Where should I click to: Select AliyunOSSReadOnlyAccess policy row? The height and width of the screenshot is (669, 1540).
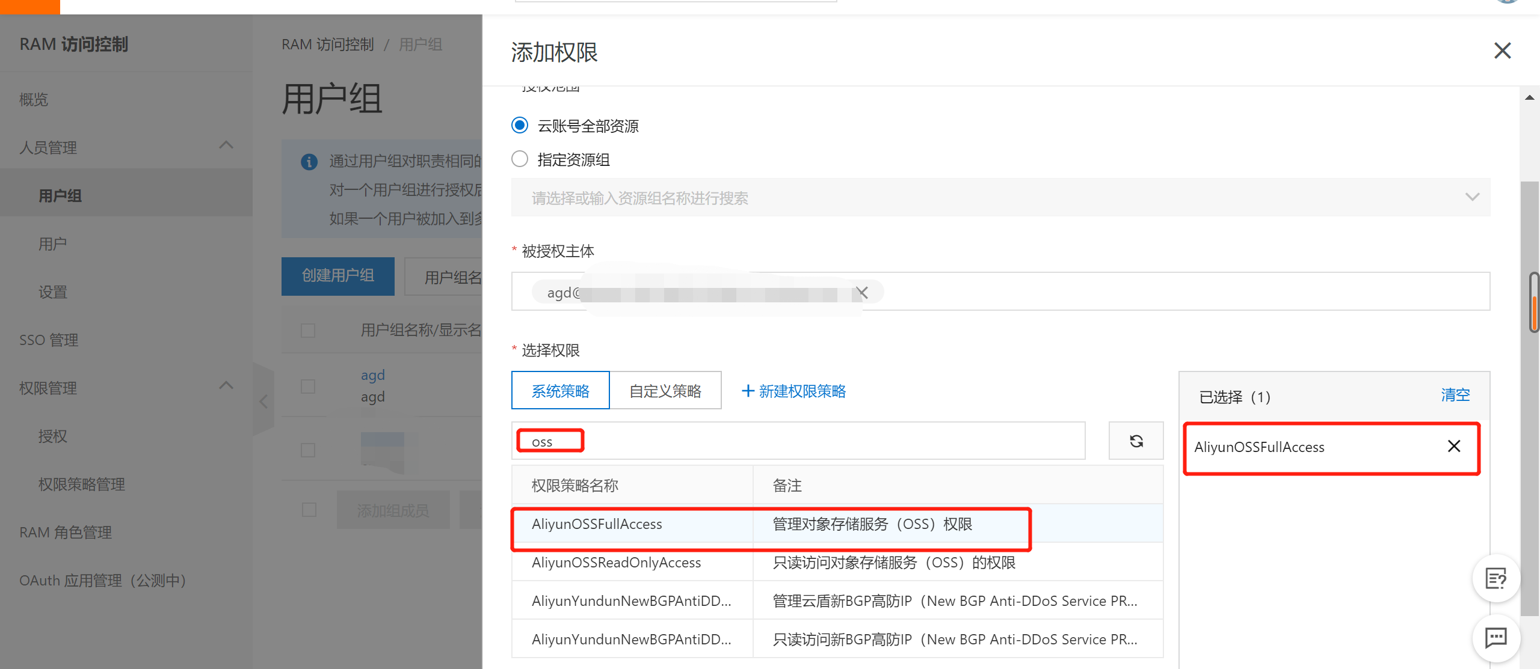point(616,562)
